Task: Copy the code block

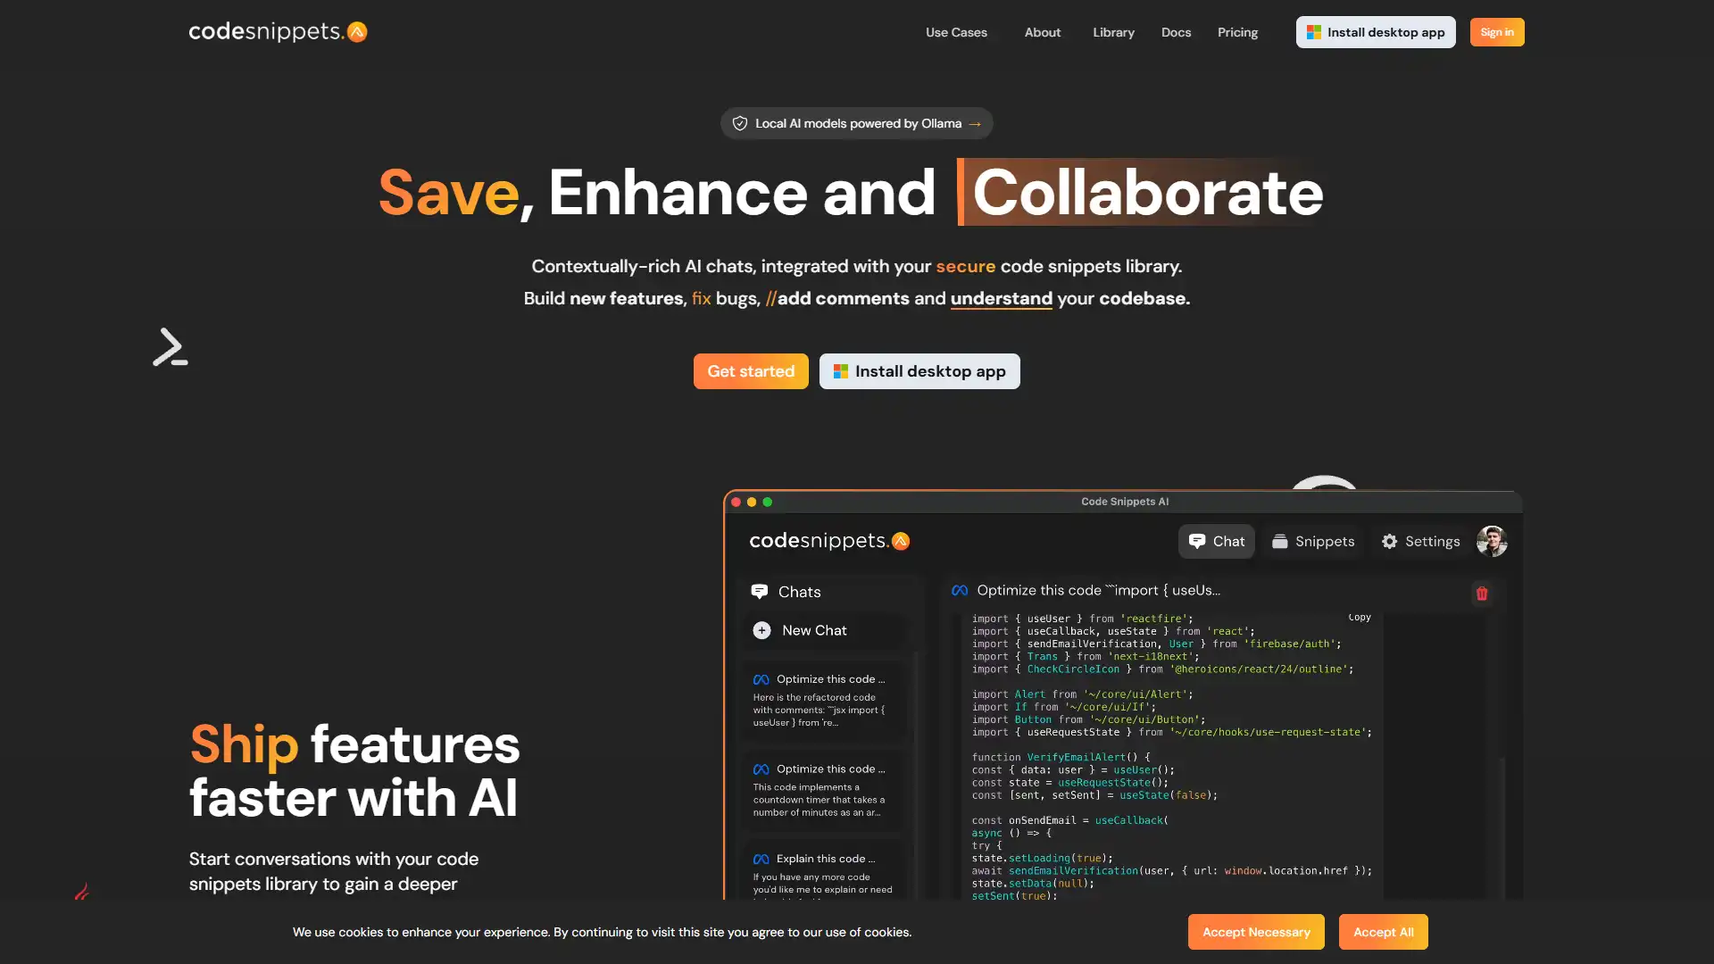Action: point(1360,617)
